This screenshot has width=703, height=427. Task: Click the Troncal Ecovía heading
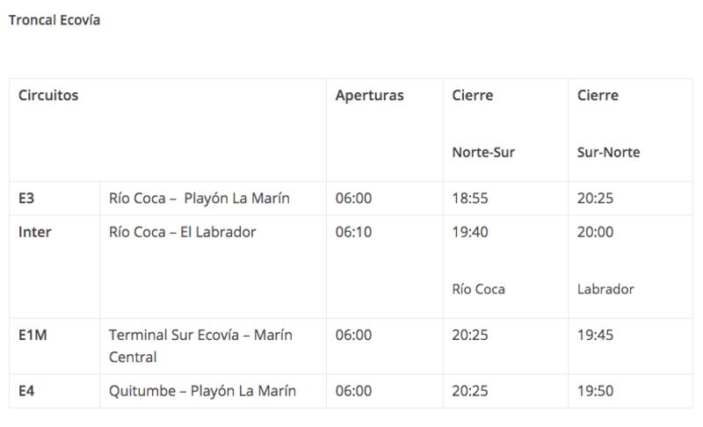[54, 20]
